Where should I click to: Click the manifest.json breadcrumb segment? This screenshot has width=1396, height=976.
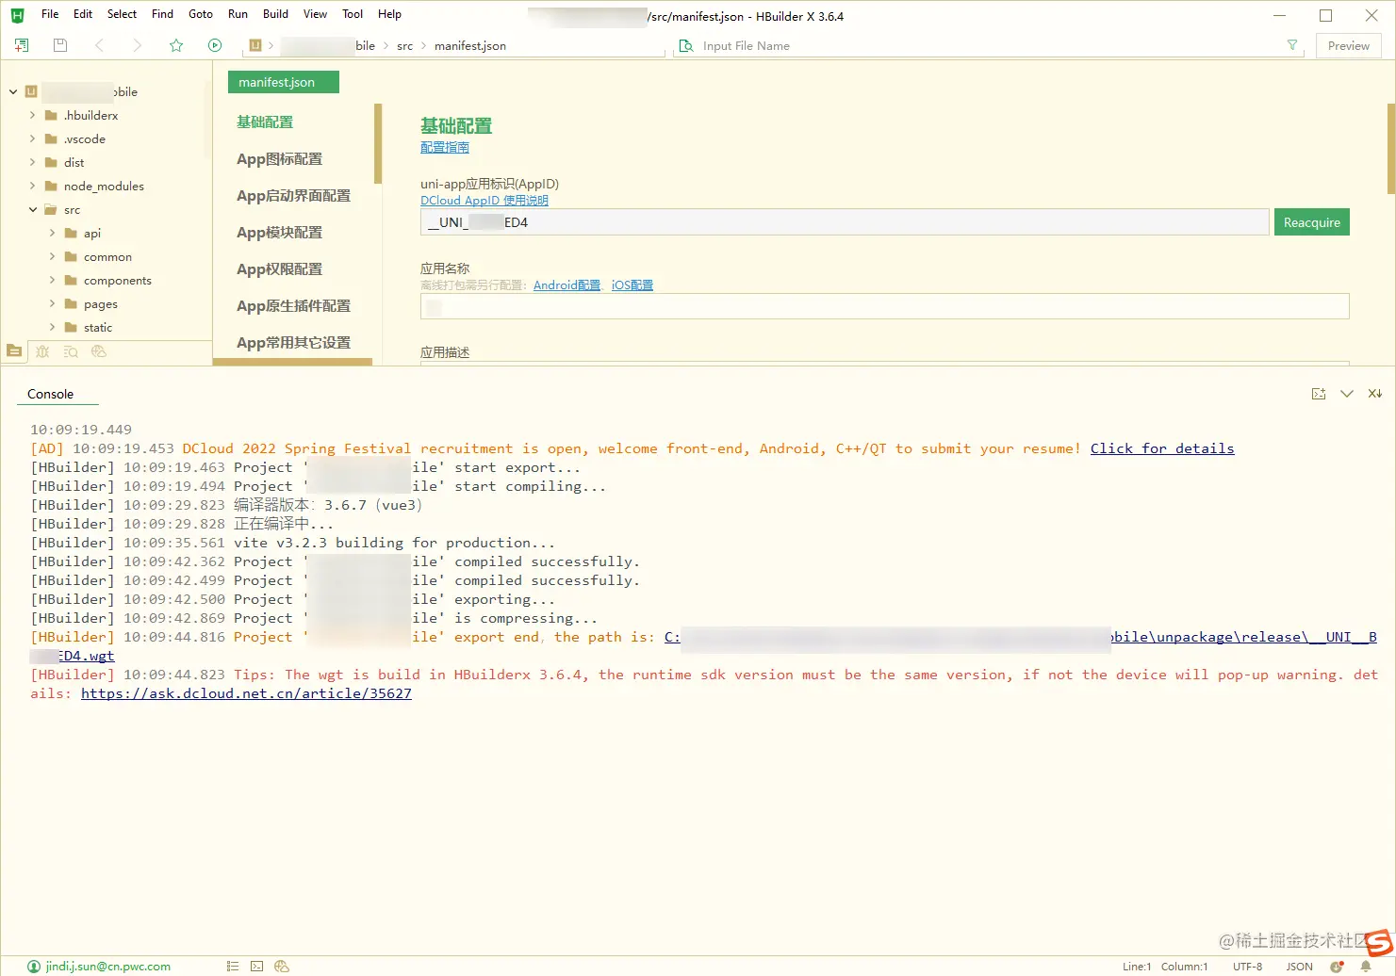[x=470, y=45]
